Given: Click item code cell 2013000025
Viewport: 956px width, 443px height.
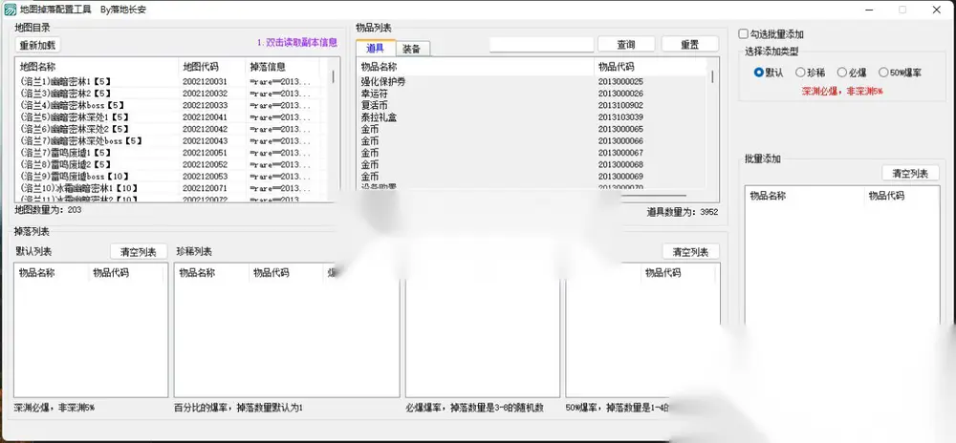Looking at the screenshot, I should 620,81.
